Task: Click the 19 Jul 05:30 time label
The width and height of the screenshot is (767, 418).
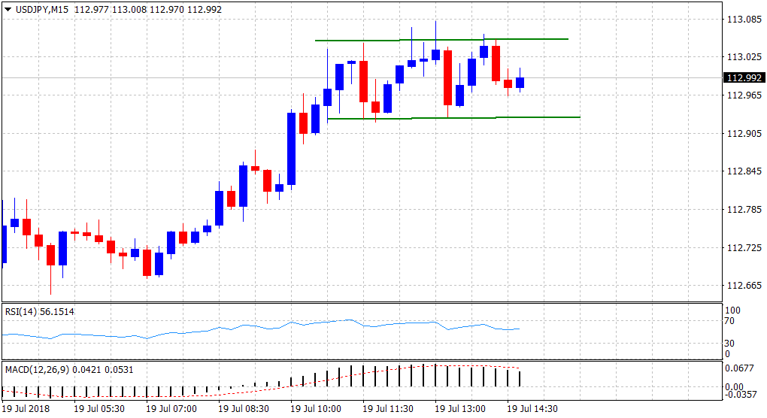Action: 99,408
